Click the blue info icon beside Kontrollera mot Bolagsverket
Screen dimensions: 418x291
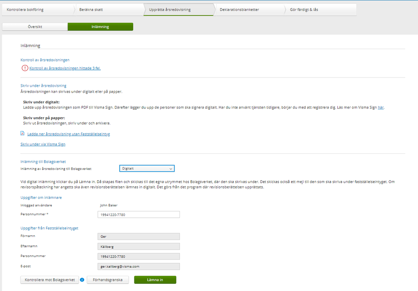tap(82, 280)
